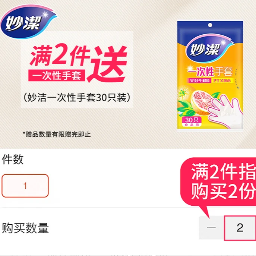Click the 件数 section label
This screenshot has width=256, height=256.
click(13, 159)
